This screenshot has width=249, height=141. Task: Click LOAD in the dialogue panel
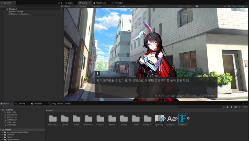point(201,96)
